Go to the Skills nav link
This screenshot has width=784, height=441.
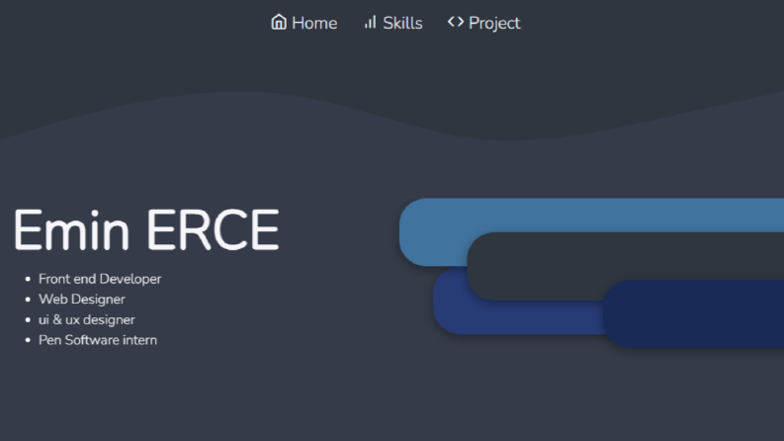393,23
